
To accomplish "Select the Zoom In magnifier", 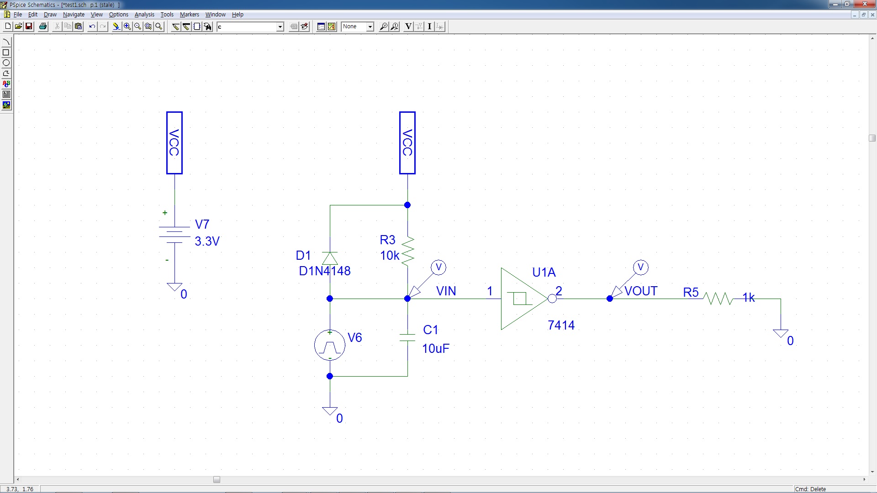I will coord(127,26).
